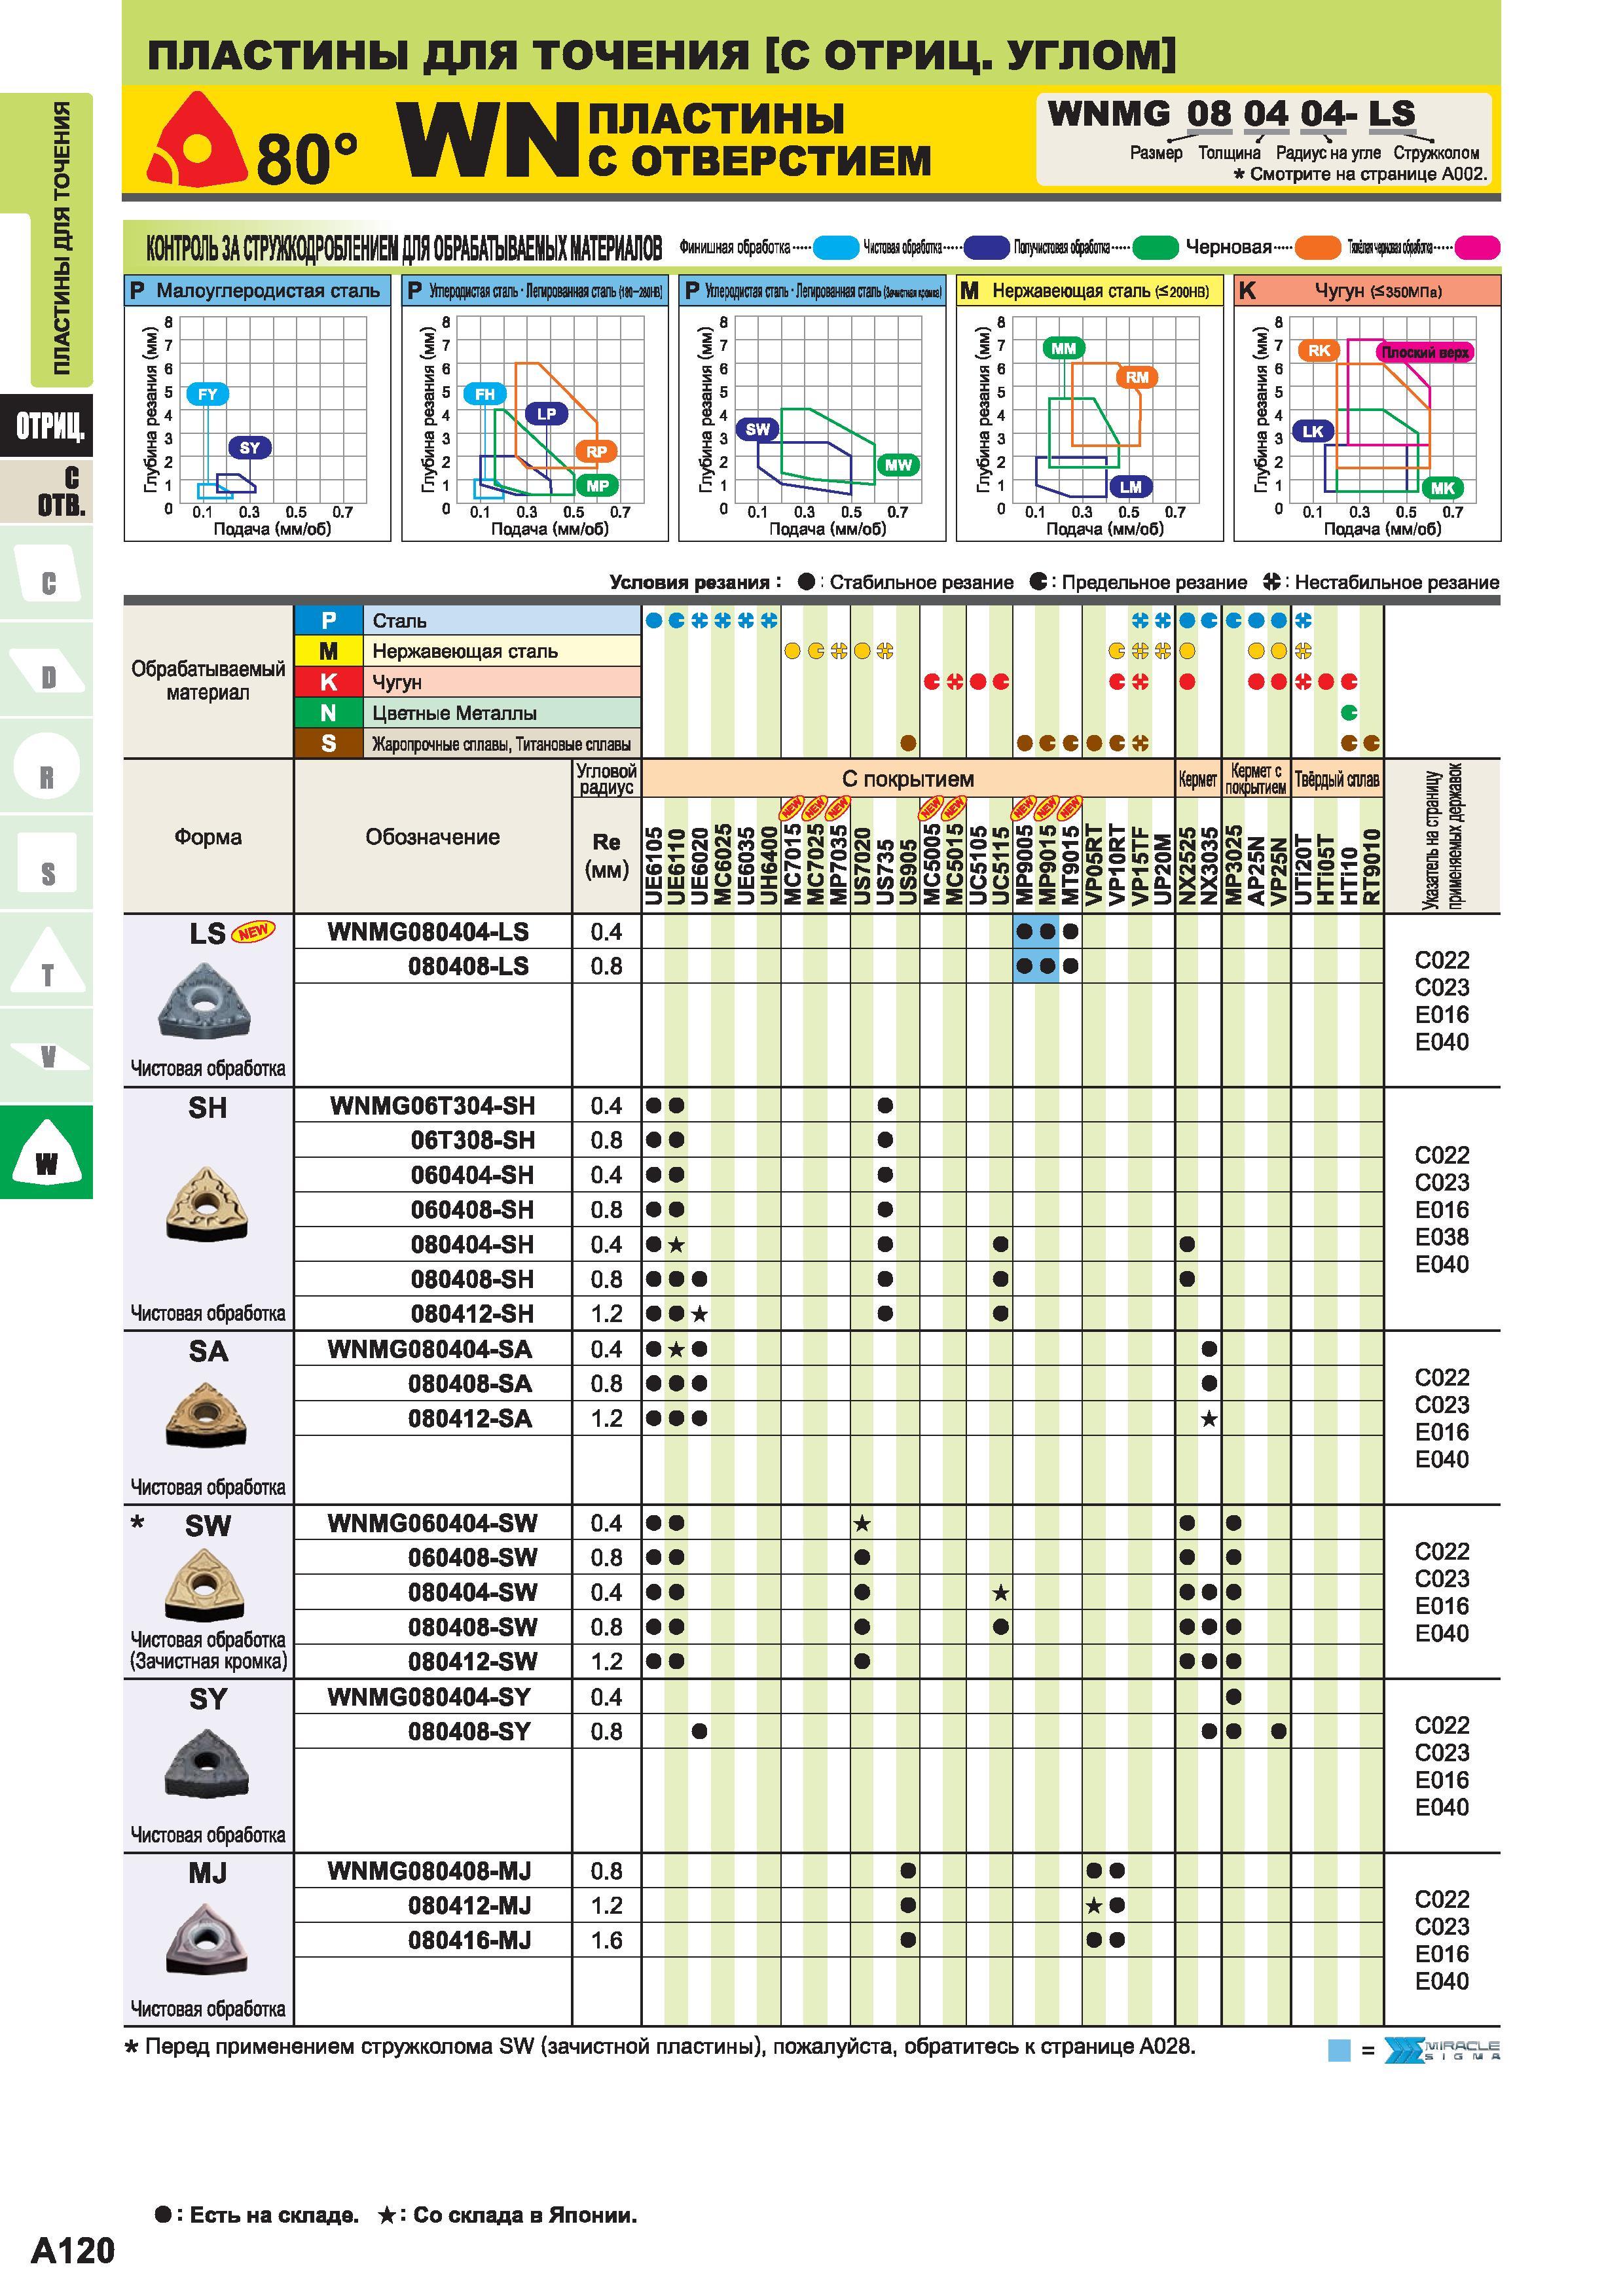The width and height of the screenshot is (1623, 2296).
Task: Click the FY chipbreaker badge in the chart
Action: point(207,394)
